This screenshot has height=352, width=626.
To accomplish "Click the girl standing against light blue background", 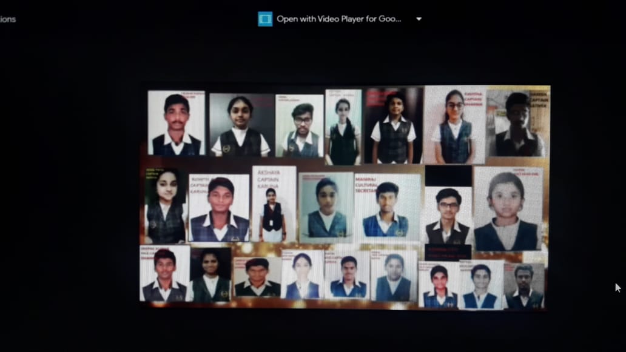I will 343,127.
